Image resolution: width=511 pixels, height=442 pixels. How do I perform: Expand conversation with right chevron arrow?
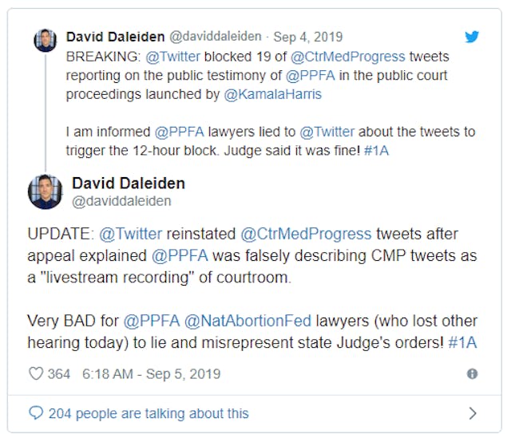point(473,413)
